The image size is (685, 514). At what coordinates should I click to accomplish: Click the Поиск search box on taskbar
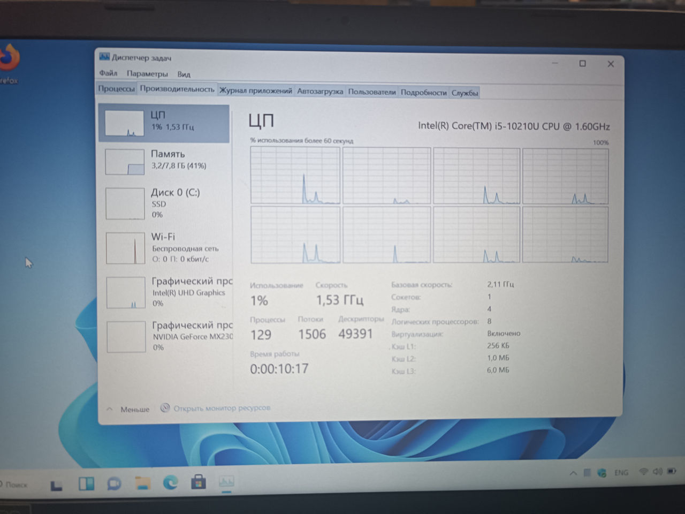15,485
